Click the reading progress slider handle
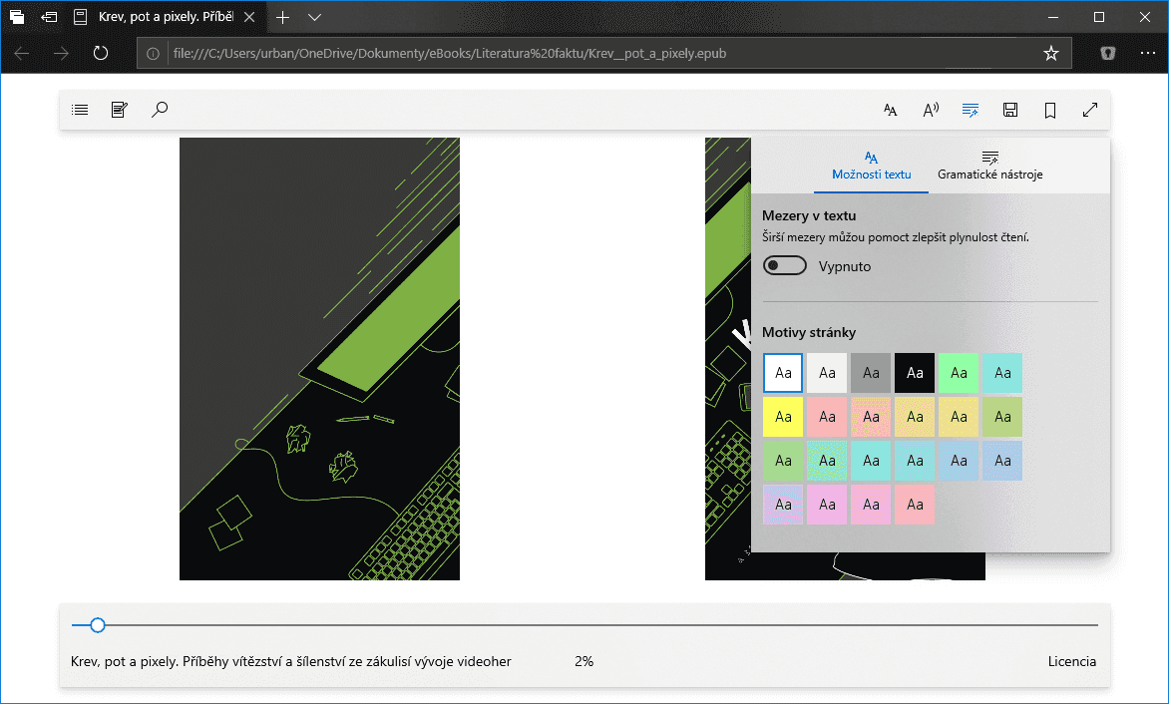Viewport: 1169px width, 704px height. [x=98, y=625]
